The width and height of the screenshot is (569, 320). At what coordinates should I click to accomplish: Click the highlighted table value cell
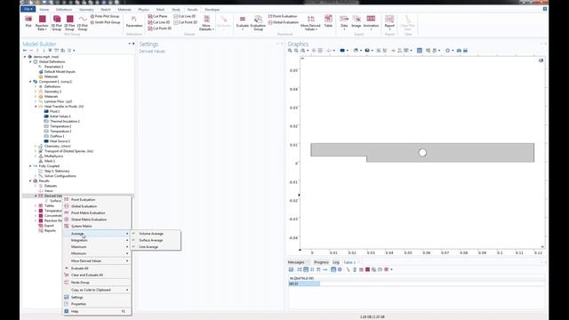304,284
